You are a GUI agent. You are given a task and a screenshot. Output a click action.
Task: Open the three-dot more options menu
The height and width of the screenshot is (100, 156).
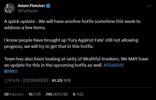[x=149, y=6]
